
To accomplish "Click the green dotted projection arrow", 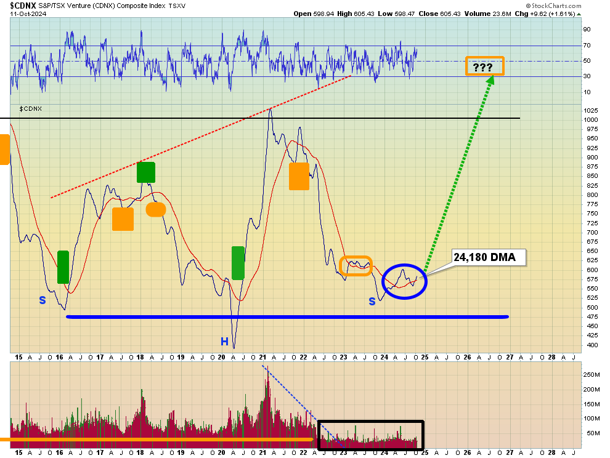I will click(459, 174).
